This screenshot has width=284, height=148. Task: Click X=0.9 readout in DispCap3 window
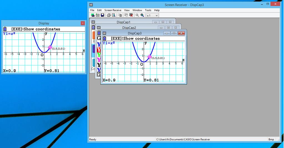(x=109, y=80)
